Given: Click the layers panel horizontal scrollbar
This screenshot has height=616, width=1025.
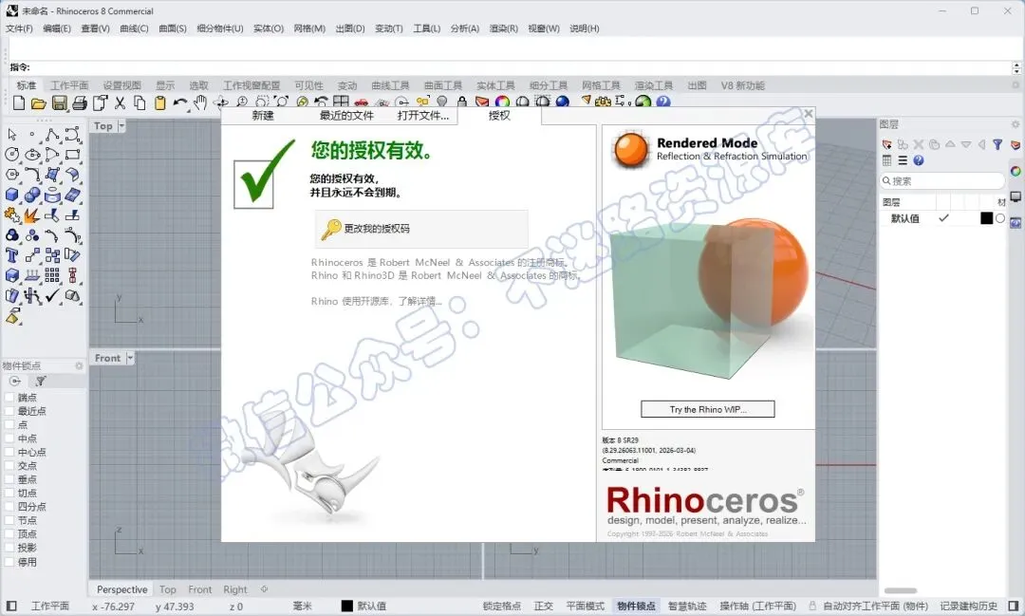Looking at the screenshot, I should (901, 590).
